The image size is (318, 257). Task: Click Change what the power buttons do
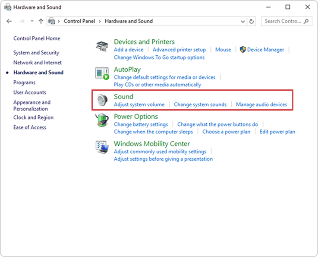[217, 124]
